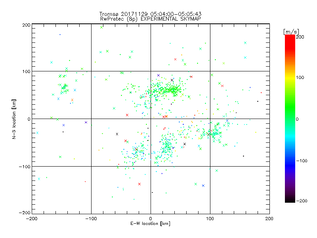
Task: Click the '[m/s]' colorbar unit label
Action: (x=291, y=32)
